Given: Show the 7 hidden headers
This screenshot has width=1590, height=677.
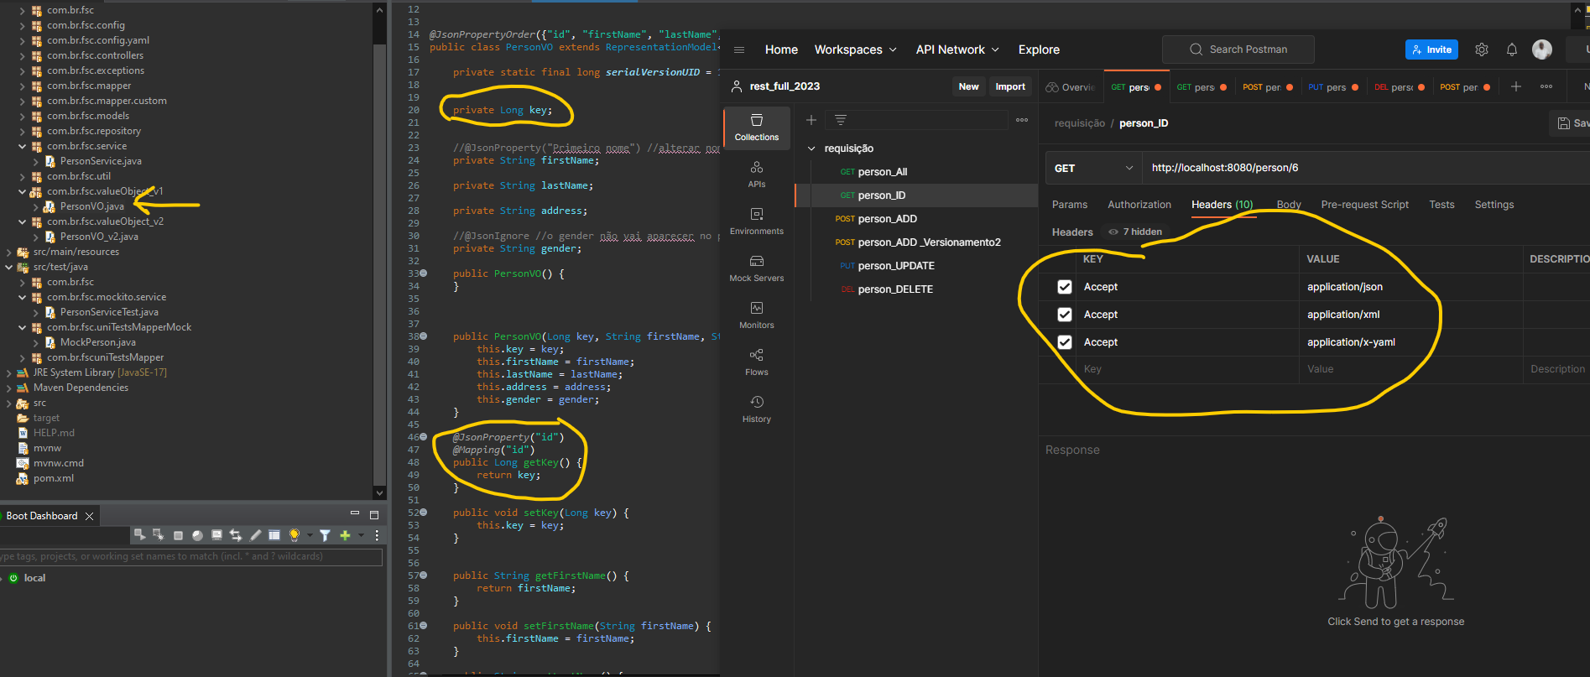Looking at the screenshot, I should pyautogui.click(x=1135, y=232).
